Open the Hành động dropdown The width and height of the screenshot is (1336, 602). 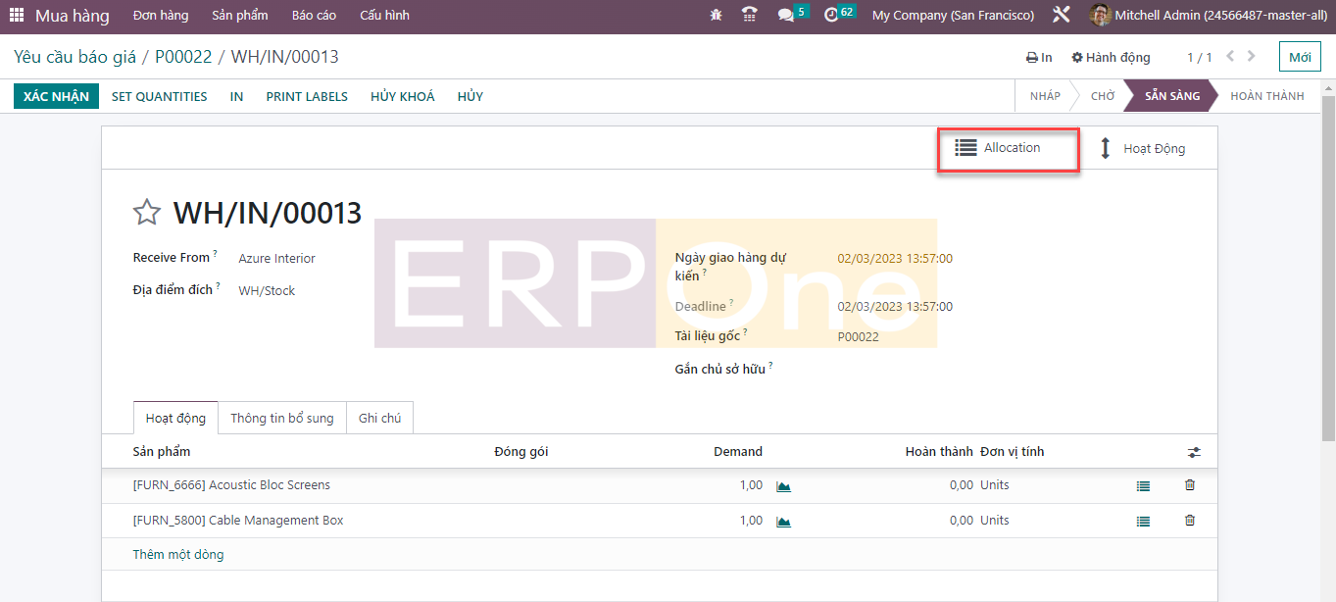(x=1111, y=58)
